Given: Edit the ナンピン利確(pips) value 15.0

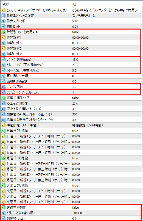Looking at the screenshot, I should coord(75,59).
